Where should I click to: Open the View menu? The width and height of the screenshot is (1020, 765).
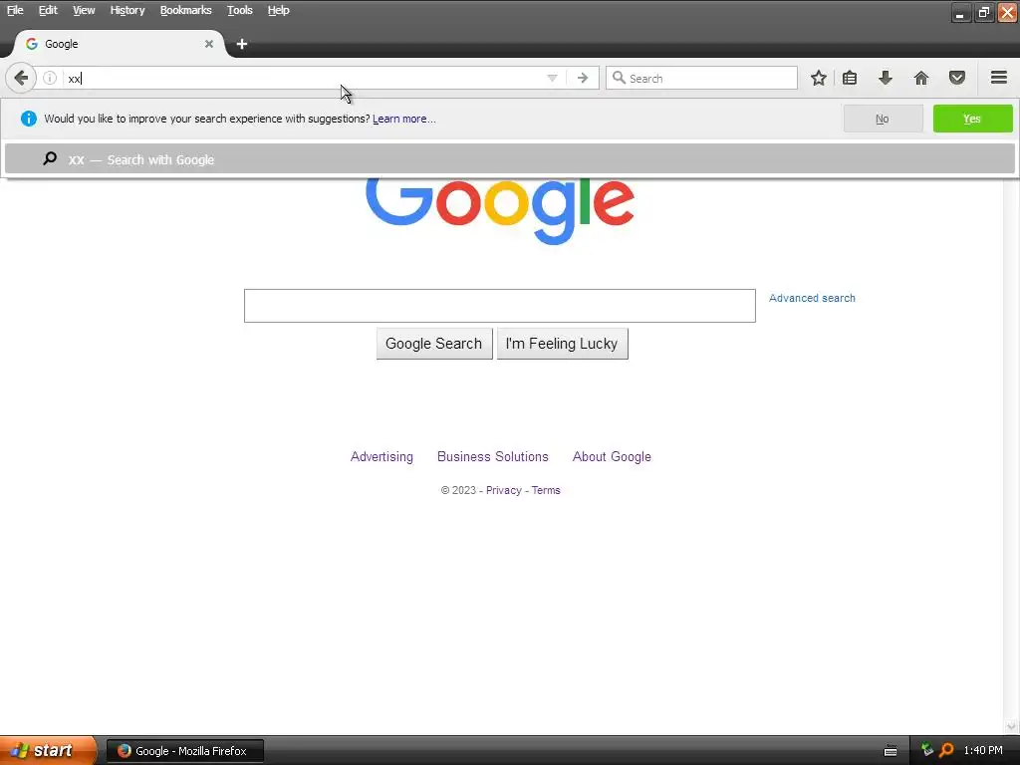[x=84, y=10]
